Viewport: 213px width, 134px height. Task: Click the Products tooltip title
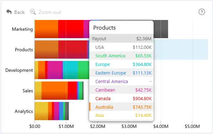click(x=105, y=28)
